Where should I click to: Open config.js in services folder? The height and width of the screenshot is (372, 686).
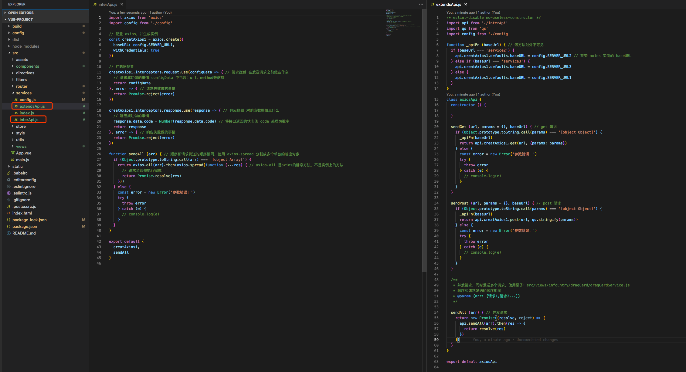click(x=27, y=100)
